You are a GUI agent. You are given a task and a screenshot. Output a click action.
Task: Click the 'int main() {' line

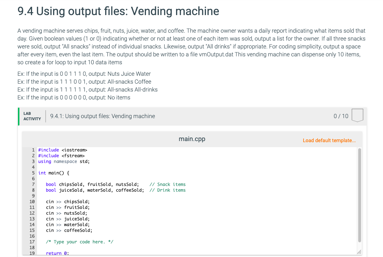click(54, 173)
